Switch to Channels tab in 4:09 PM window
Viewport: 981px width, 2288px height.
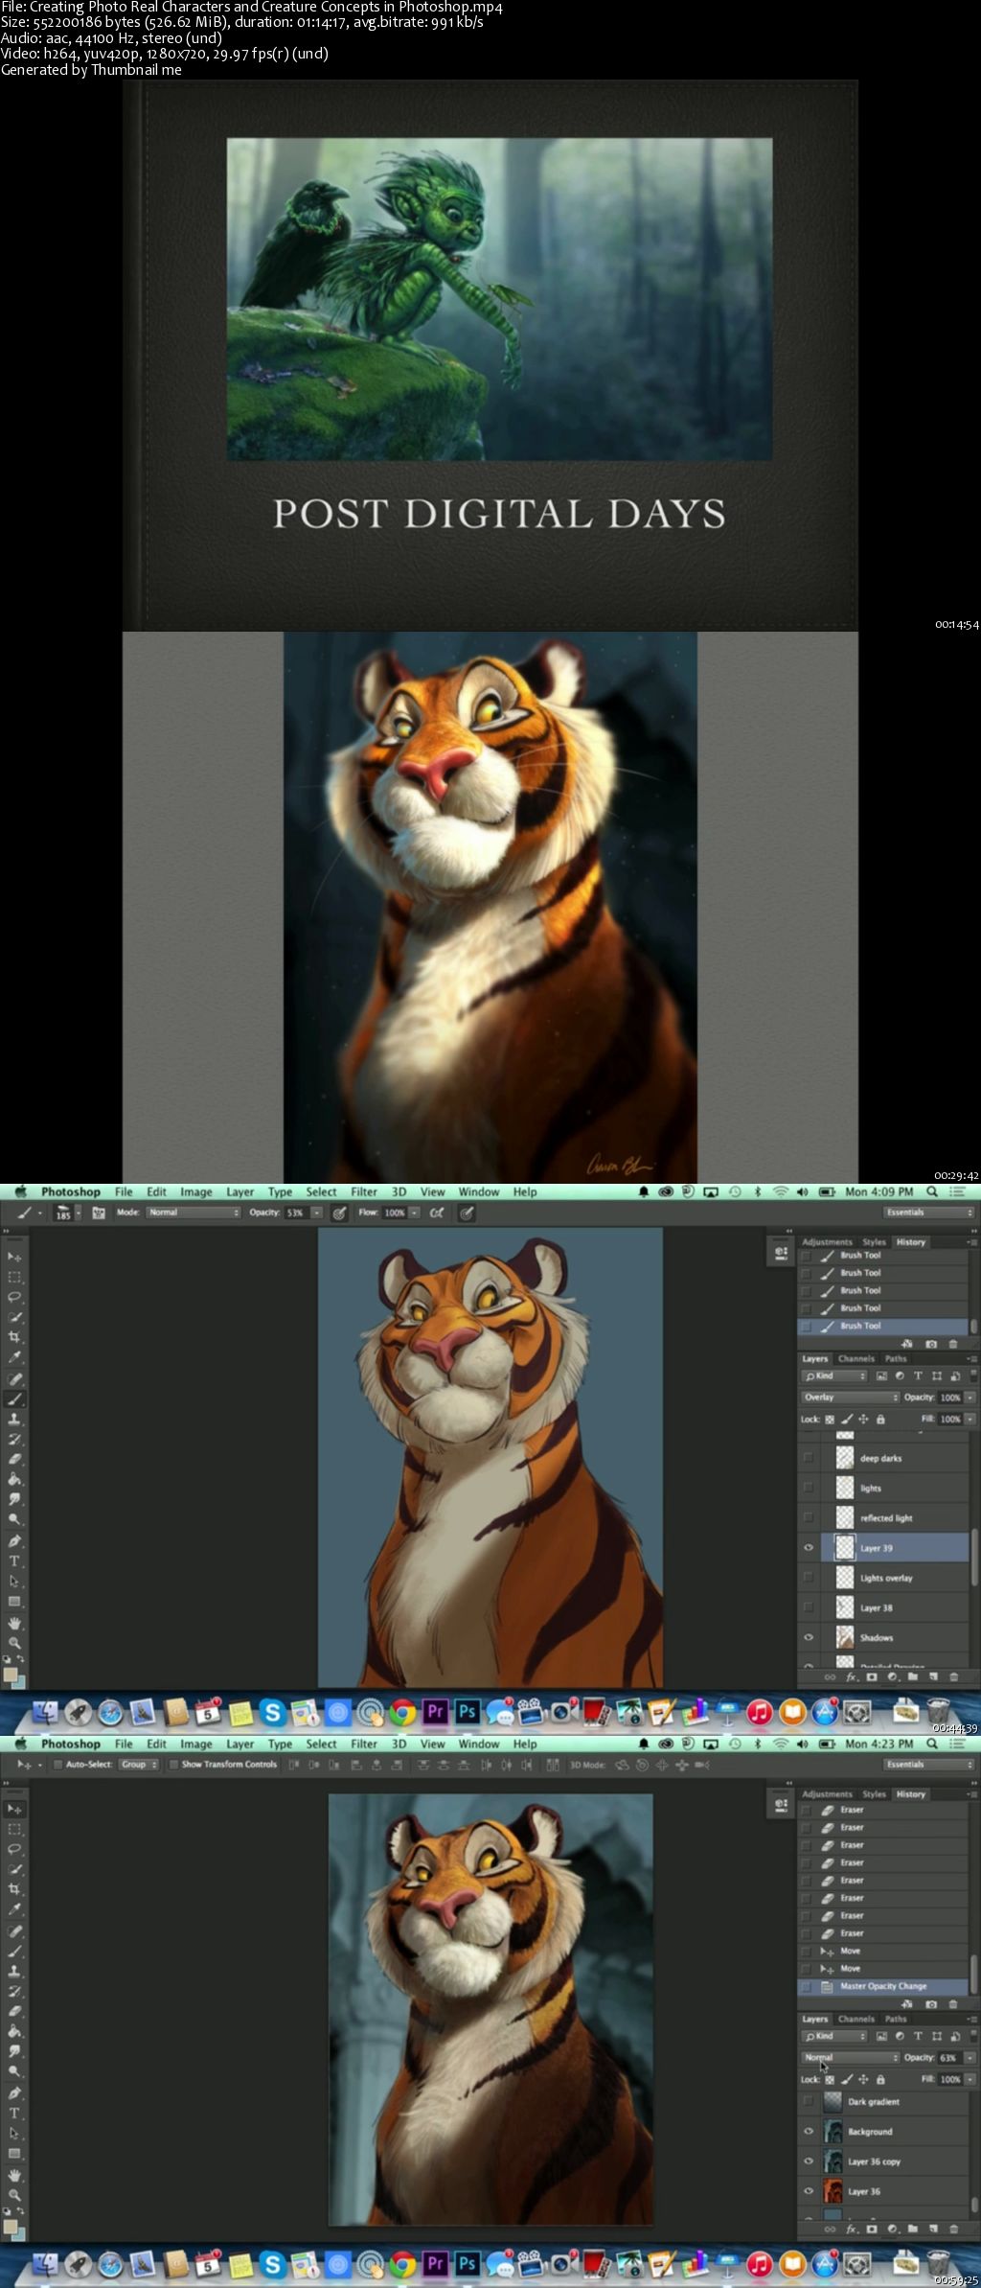856,1358
